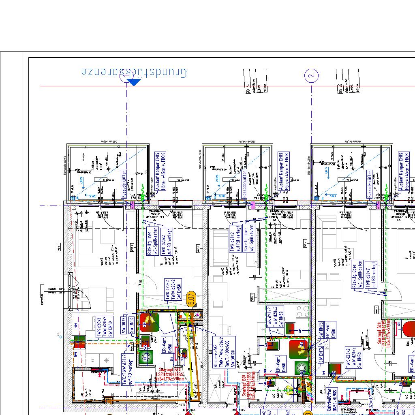
Task: Select the 'Rohrbelüfter DN50-HL905' annotation
Action: 332,399
